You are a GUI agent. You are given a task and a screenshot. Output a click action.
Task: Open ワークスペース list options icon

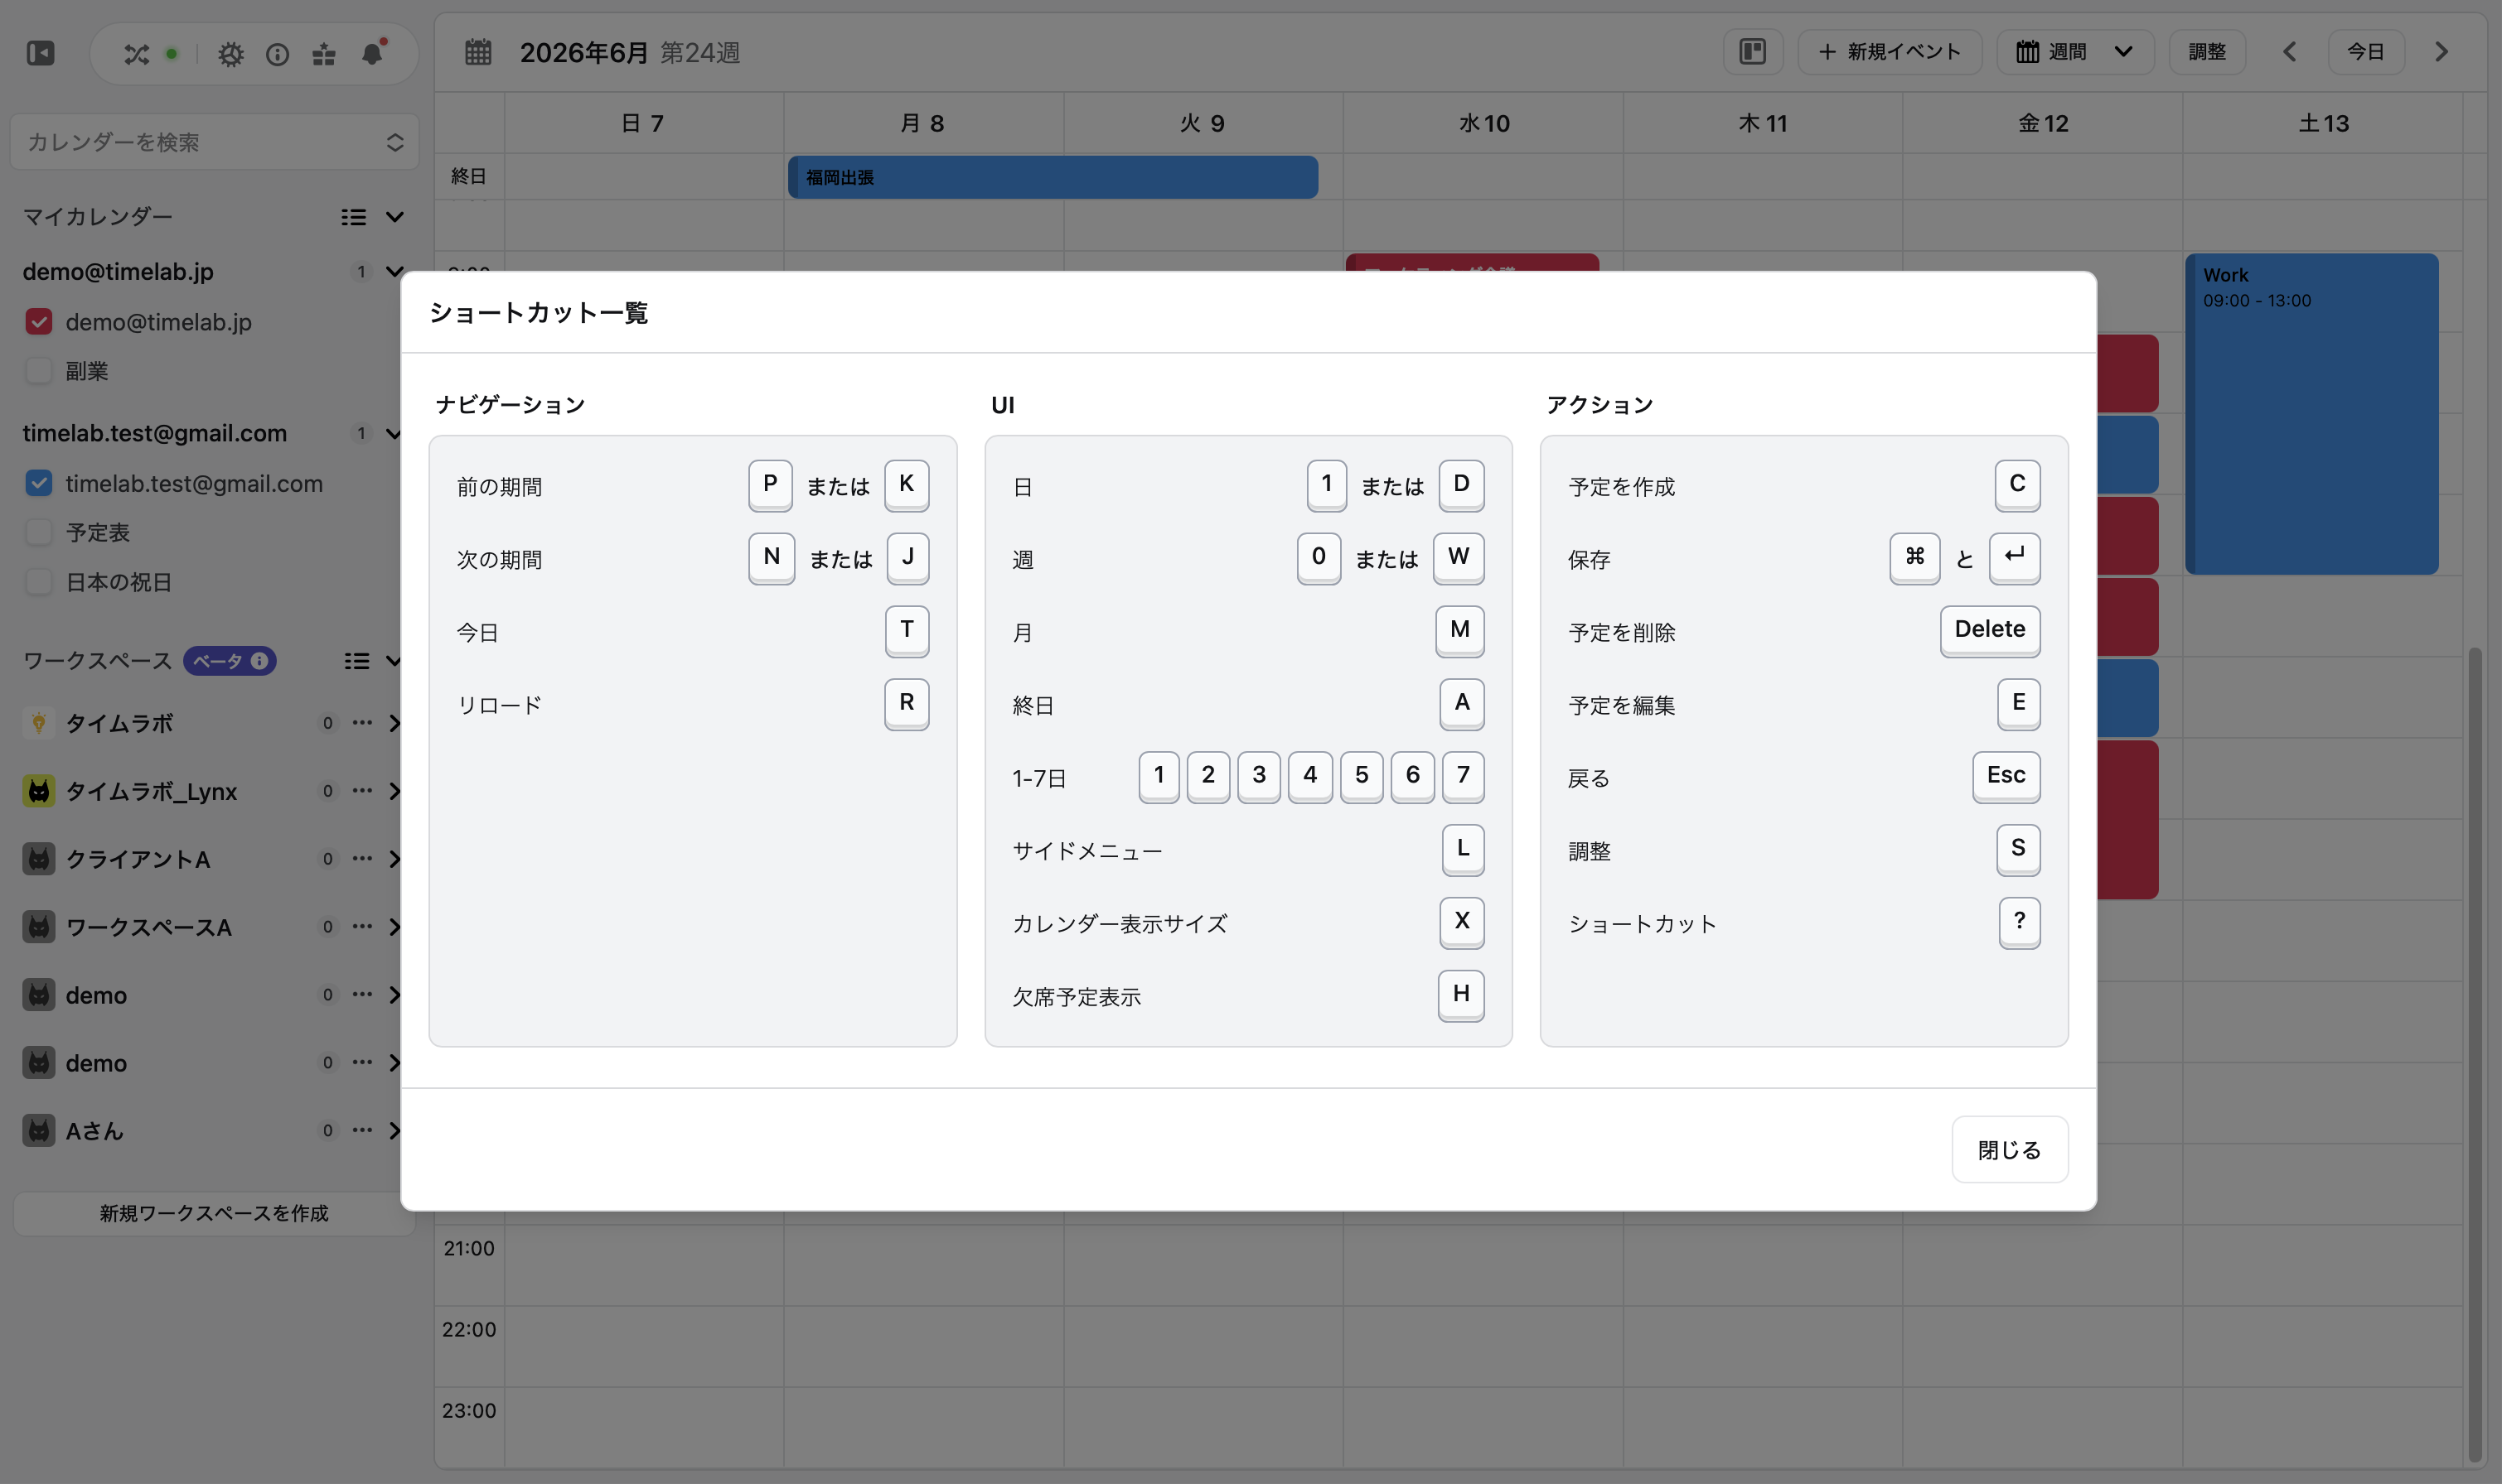click(356, 661)
